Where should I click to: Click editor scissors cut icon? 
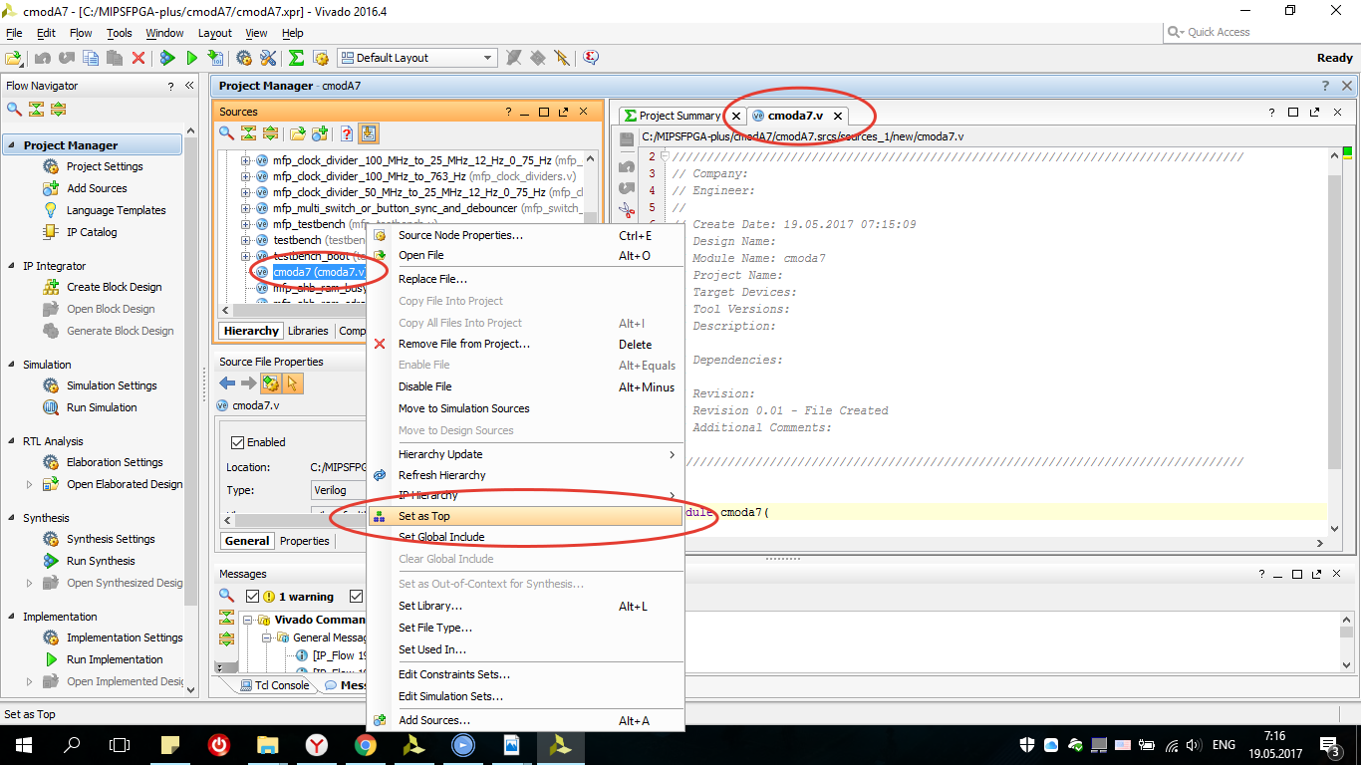tap(627, 210)
